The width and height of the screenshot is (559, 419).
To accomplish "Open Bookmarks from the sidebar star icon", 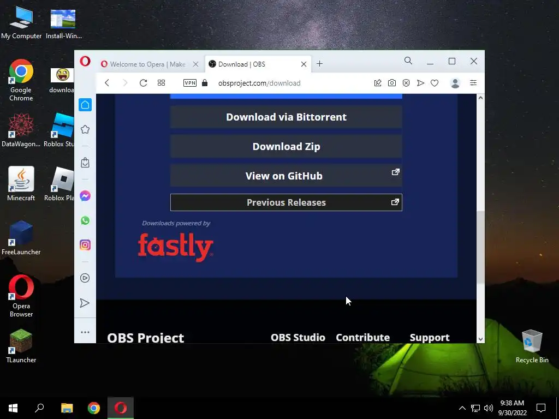I will [85, 129].
